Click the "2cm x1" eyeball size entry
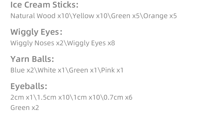199x120 pixels. pyautogui.click(x=22, y=97)
